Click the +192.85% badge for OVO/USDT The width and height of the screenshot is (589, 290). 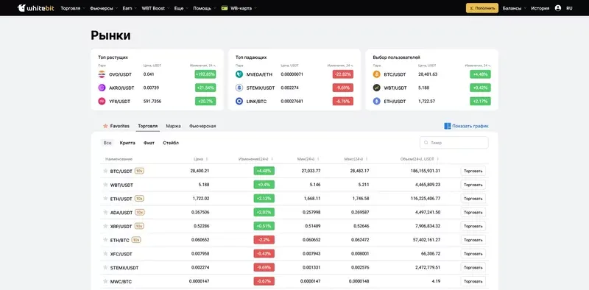(205, 74)
